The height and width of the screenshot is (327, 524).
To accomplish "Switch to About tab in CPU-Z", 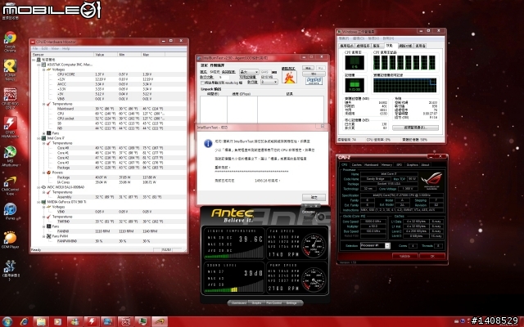I will point(425,165).
